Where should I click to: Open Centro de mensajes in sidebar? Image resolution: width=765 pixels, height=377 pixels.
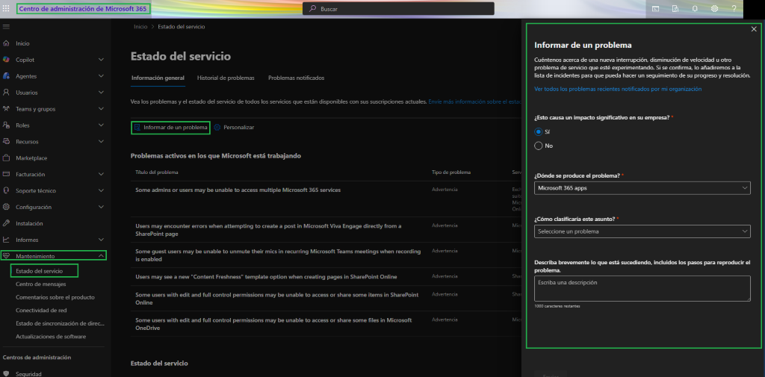(41, 284)
